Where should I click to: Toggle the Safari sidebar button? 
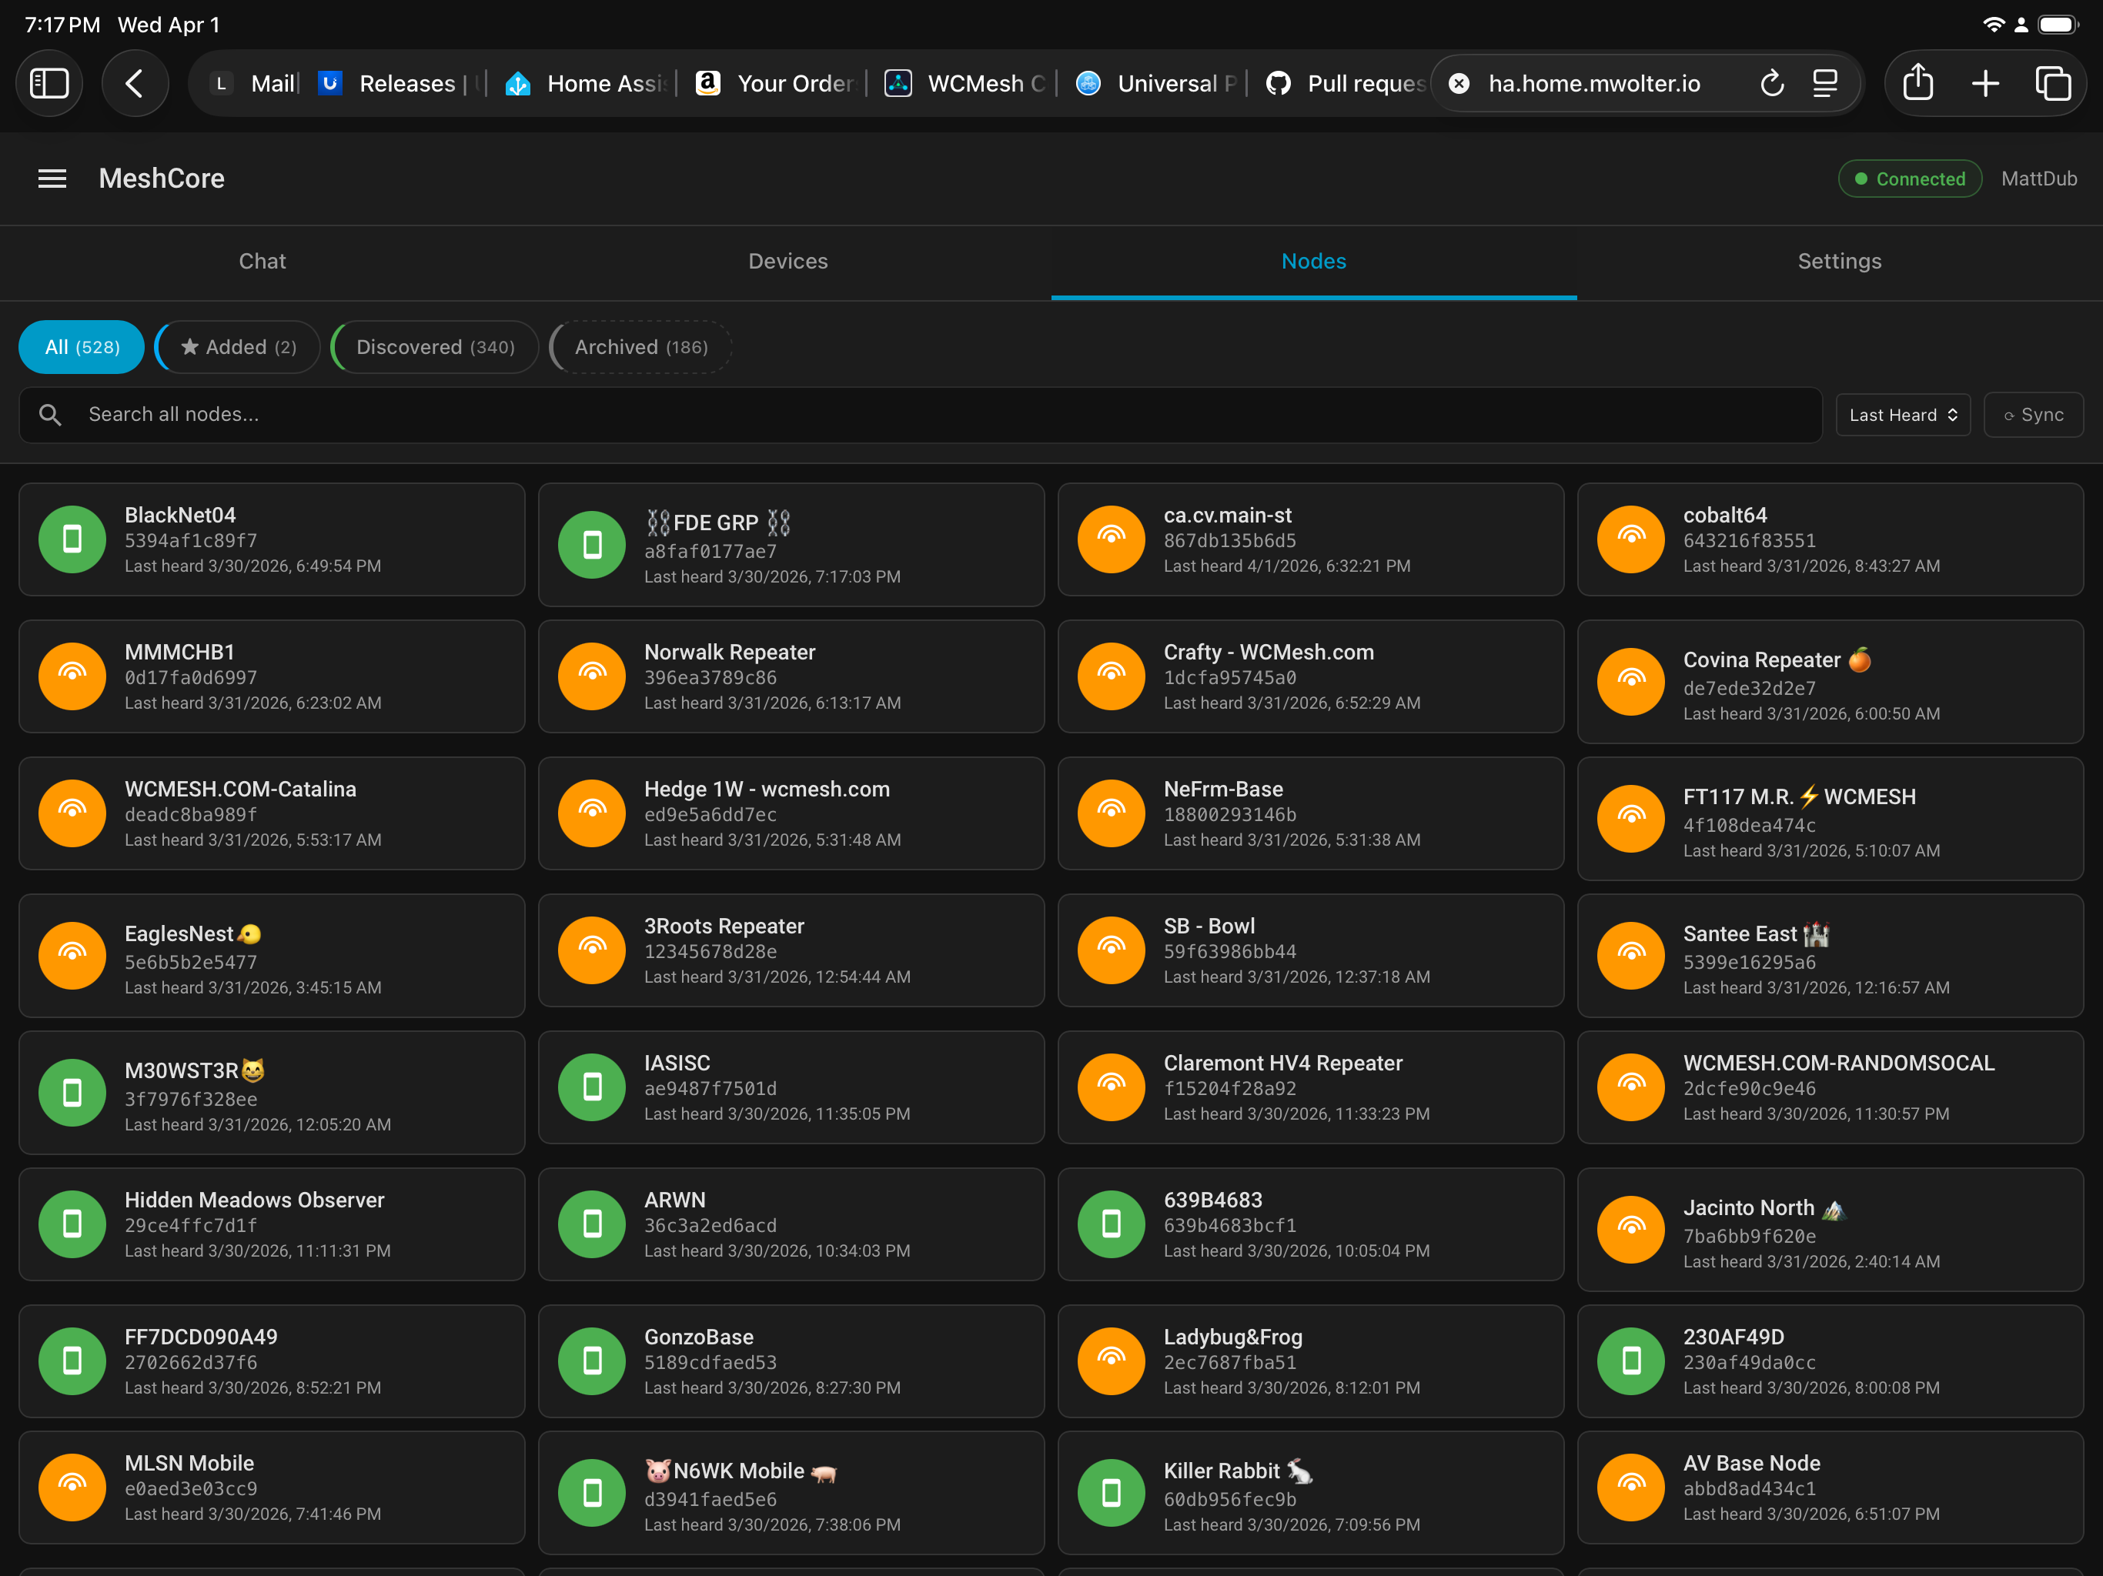pyautogui.click(x=49, y=84)
